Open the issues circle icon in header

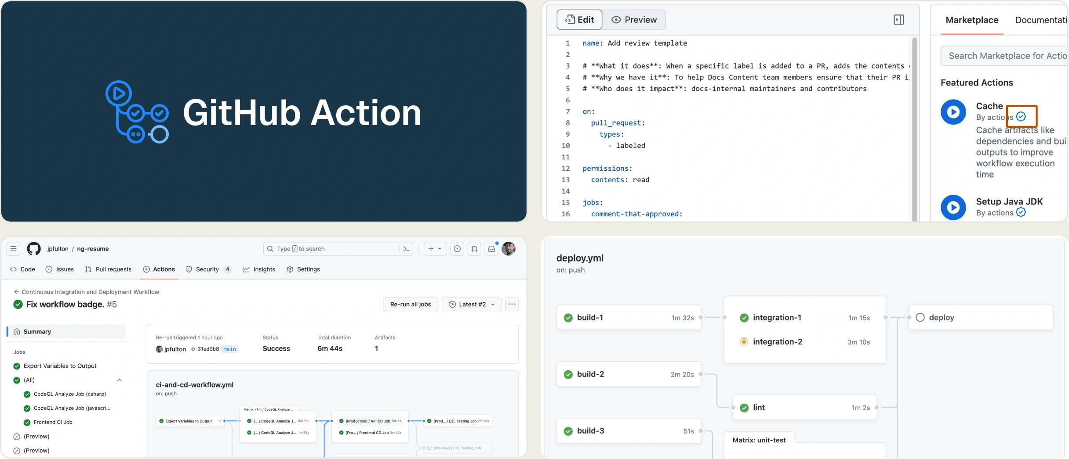coord(457,249)
